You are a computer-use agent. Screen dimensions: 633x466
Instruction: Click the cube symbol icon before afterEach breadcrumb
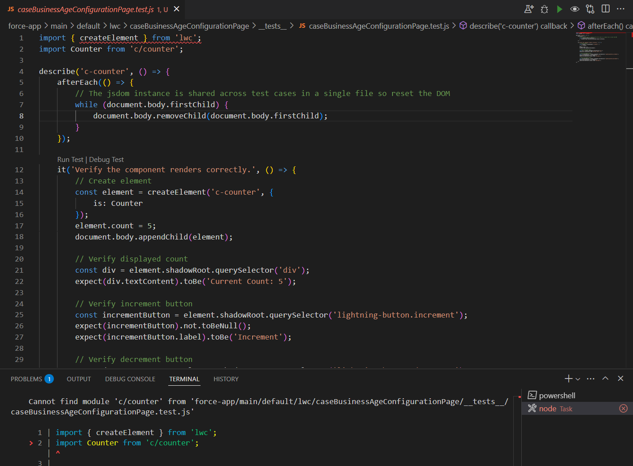(x=581, y=26)
